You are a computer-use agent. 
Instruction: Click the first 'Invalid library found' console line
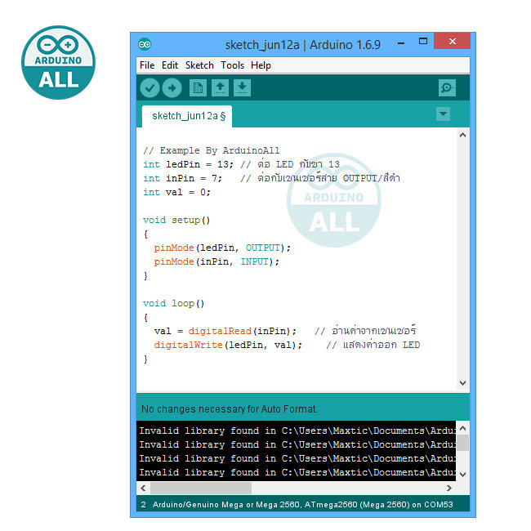[297, 431]
